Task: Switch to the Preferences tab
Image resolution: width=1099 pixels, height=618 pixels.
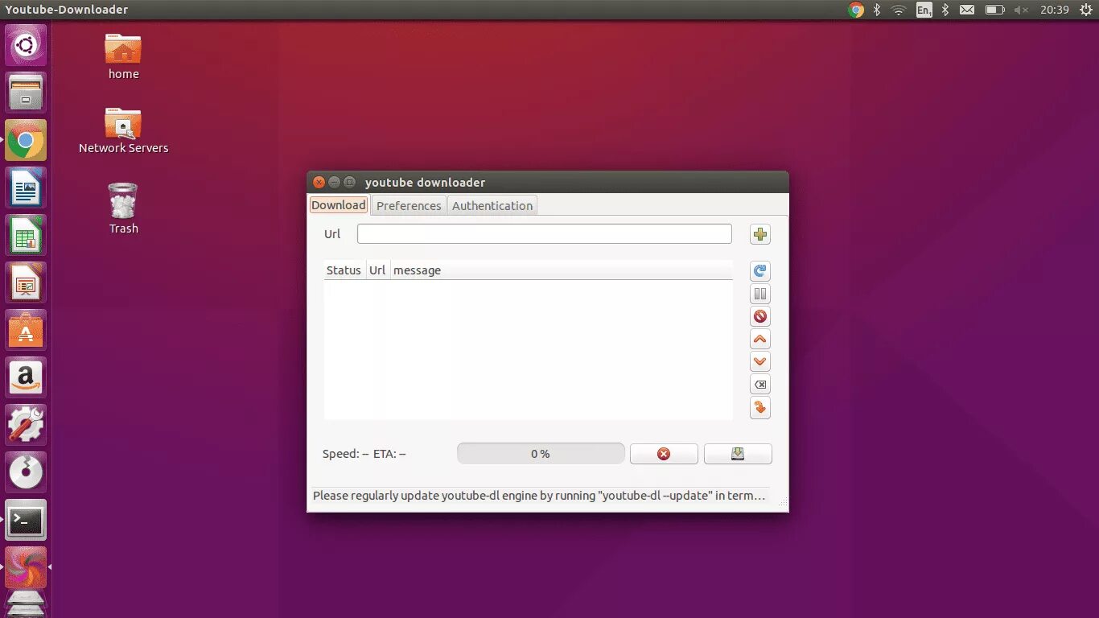Action: coord(409,205)
